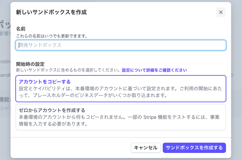This screenshot has width=242, height=160.
Task: Open the 設定について詳細をご確認ください link
Action: coord(154,70)
